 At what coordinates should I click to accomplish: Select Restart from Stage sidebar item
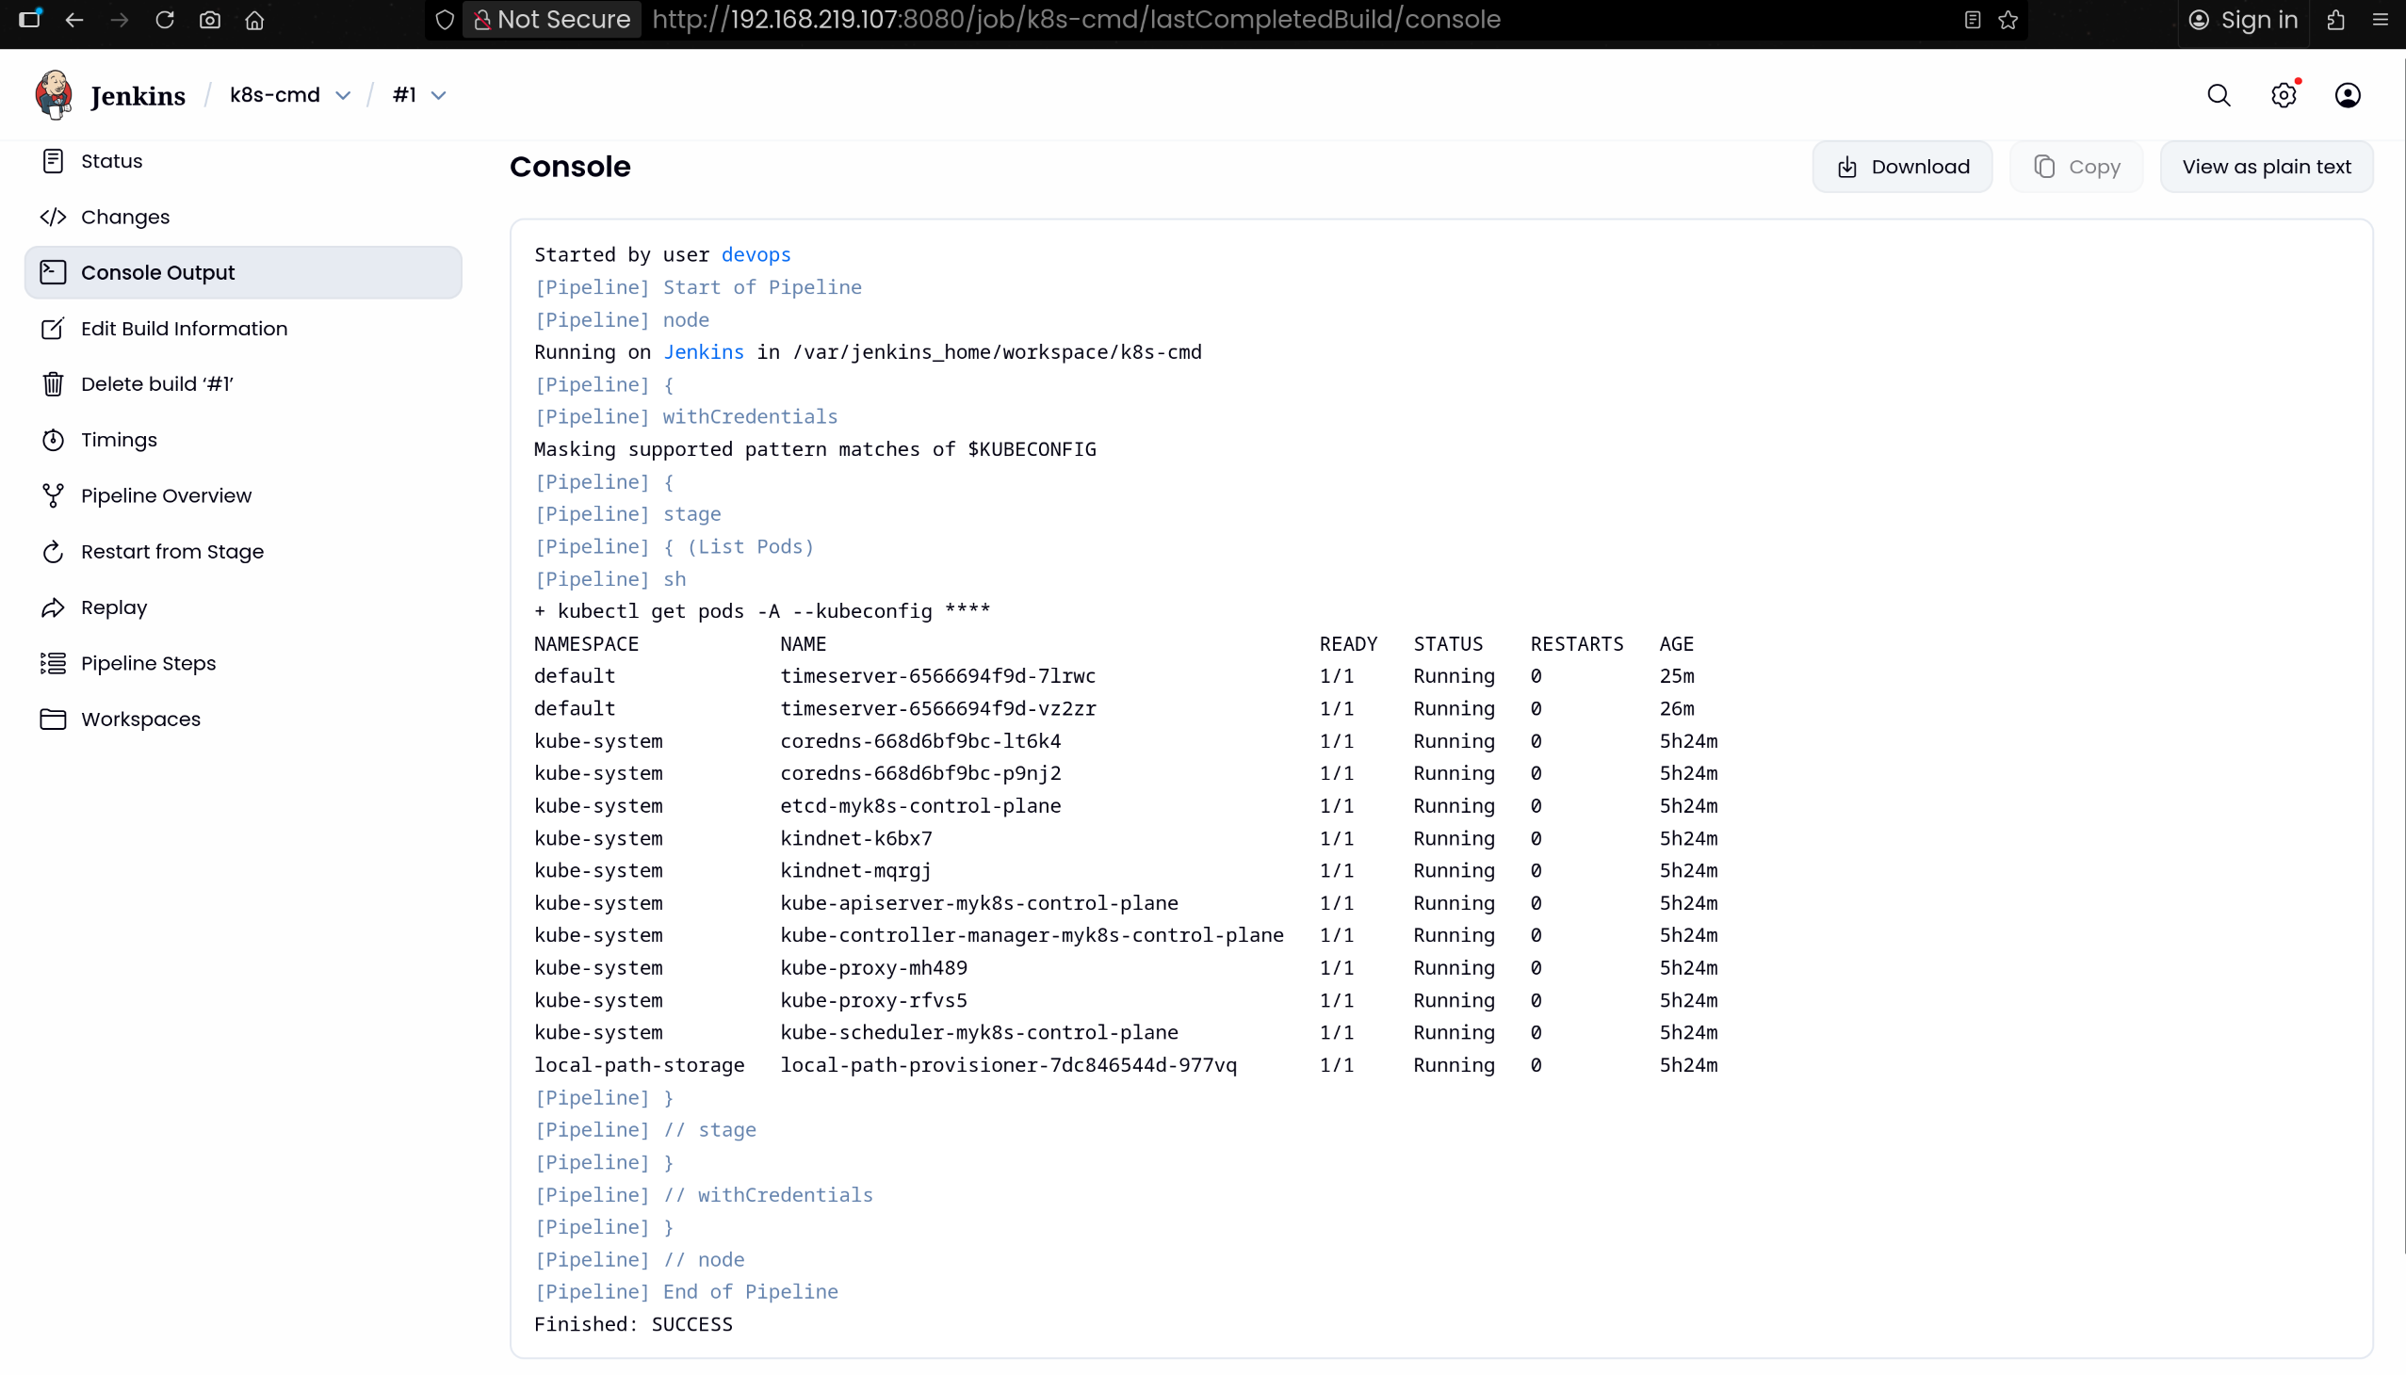coord(172,552)
